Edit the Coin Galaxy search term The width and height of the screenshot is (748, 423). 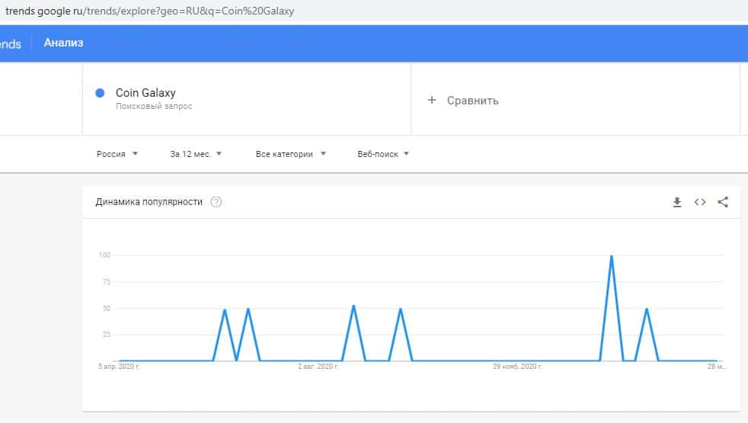click(x=145, y=93)
